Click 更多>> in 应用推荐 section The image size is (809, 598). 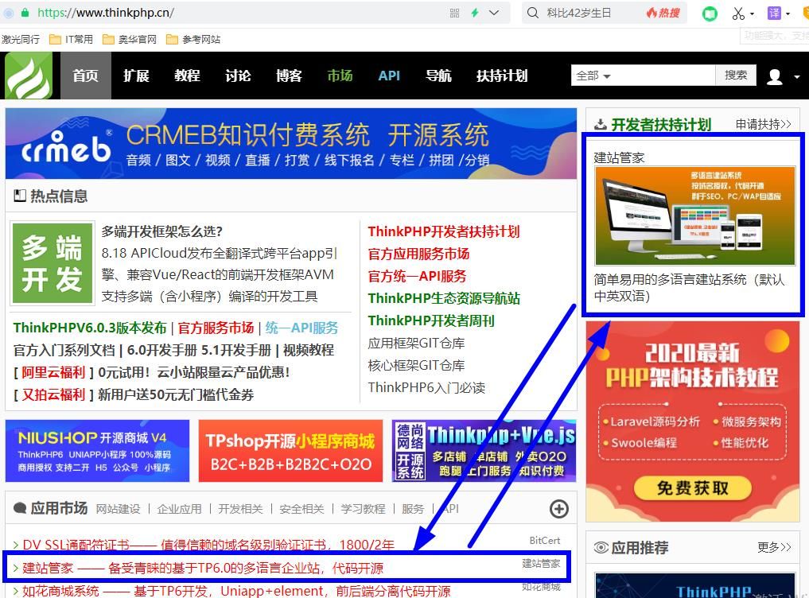[x=774, y=547]
